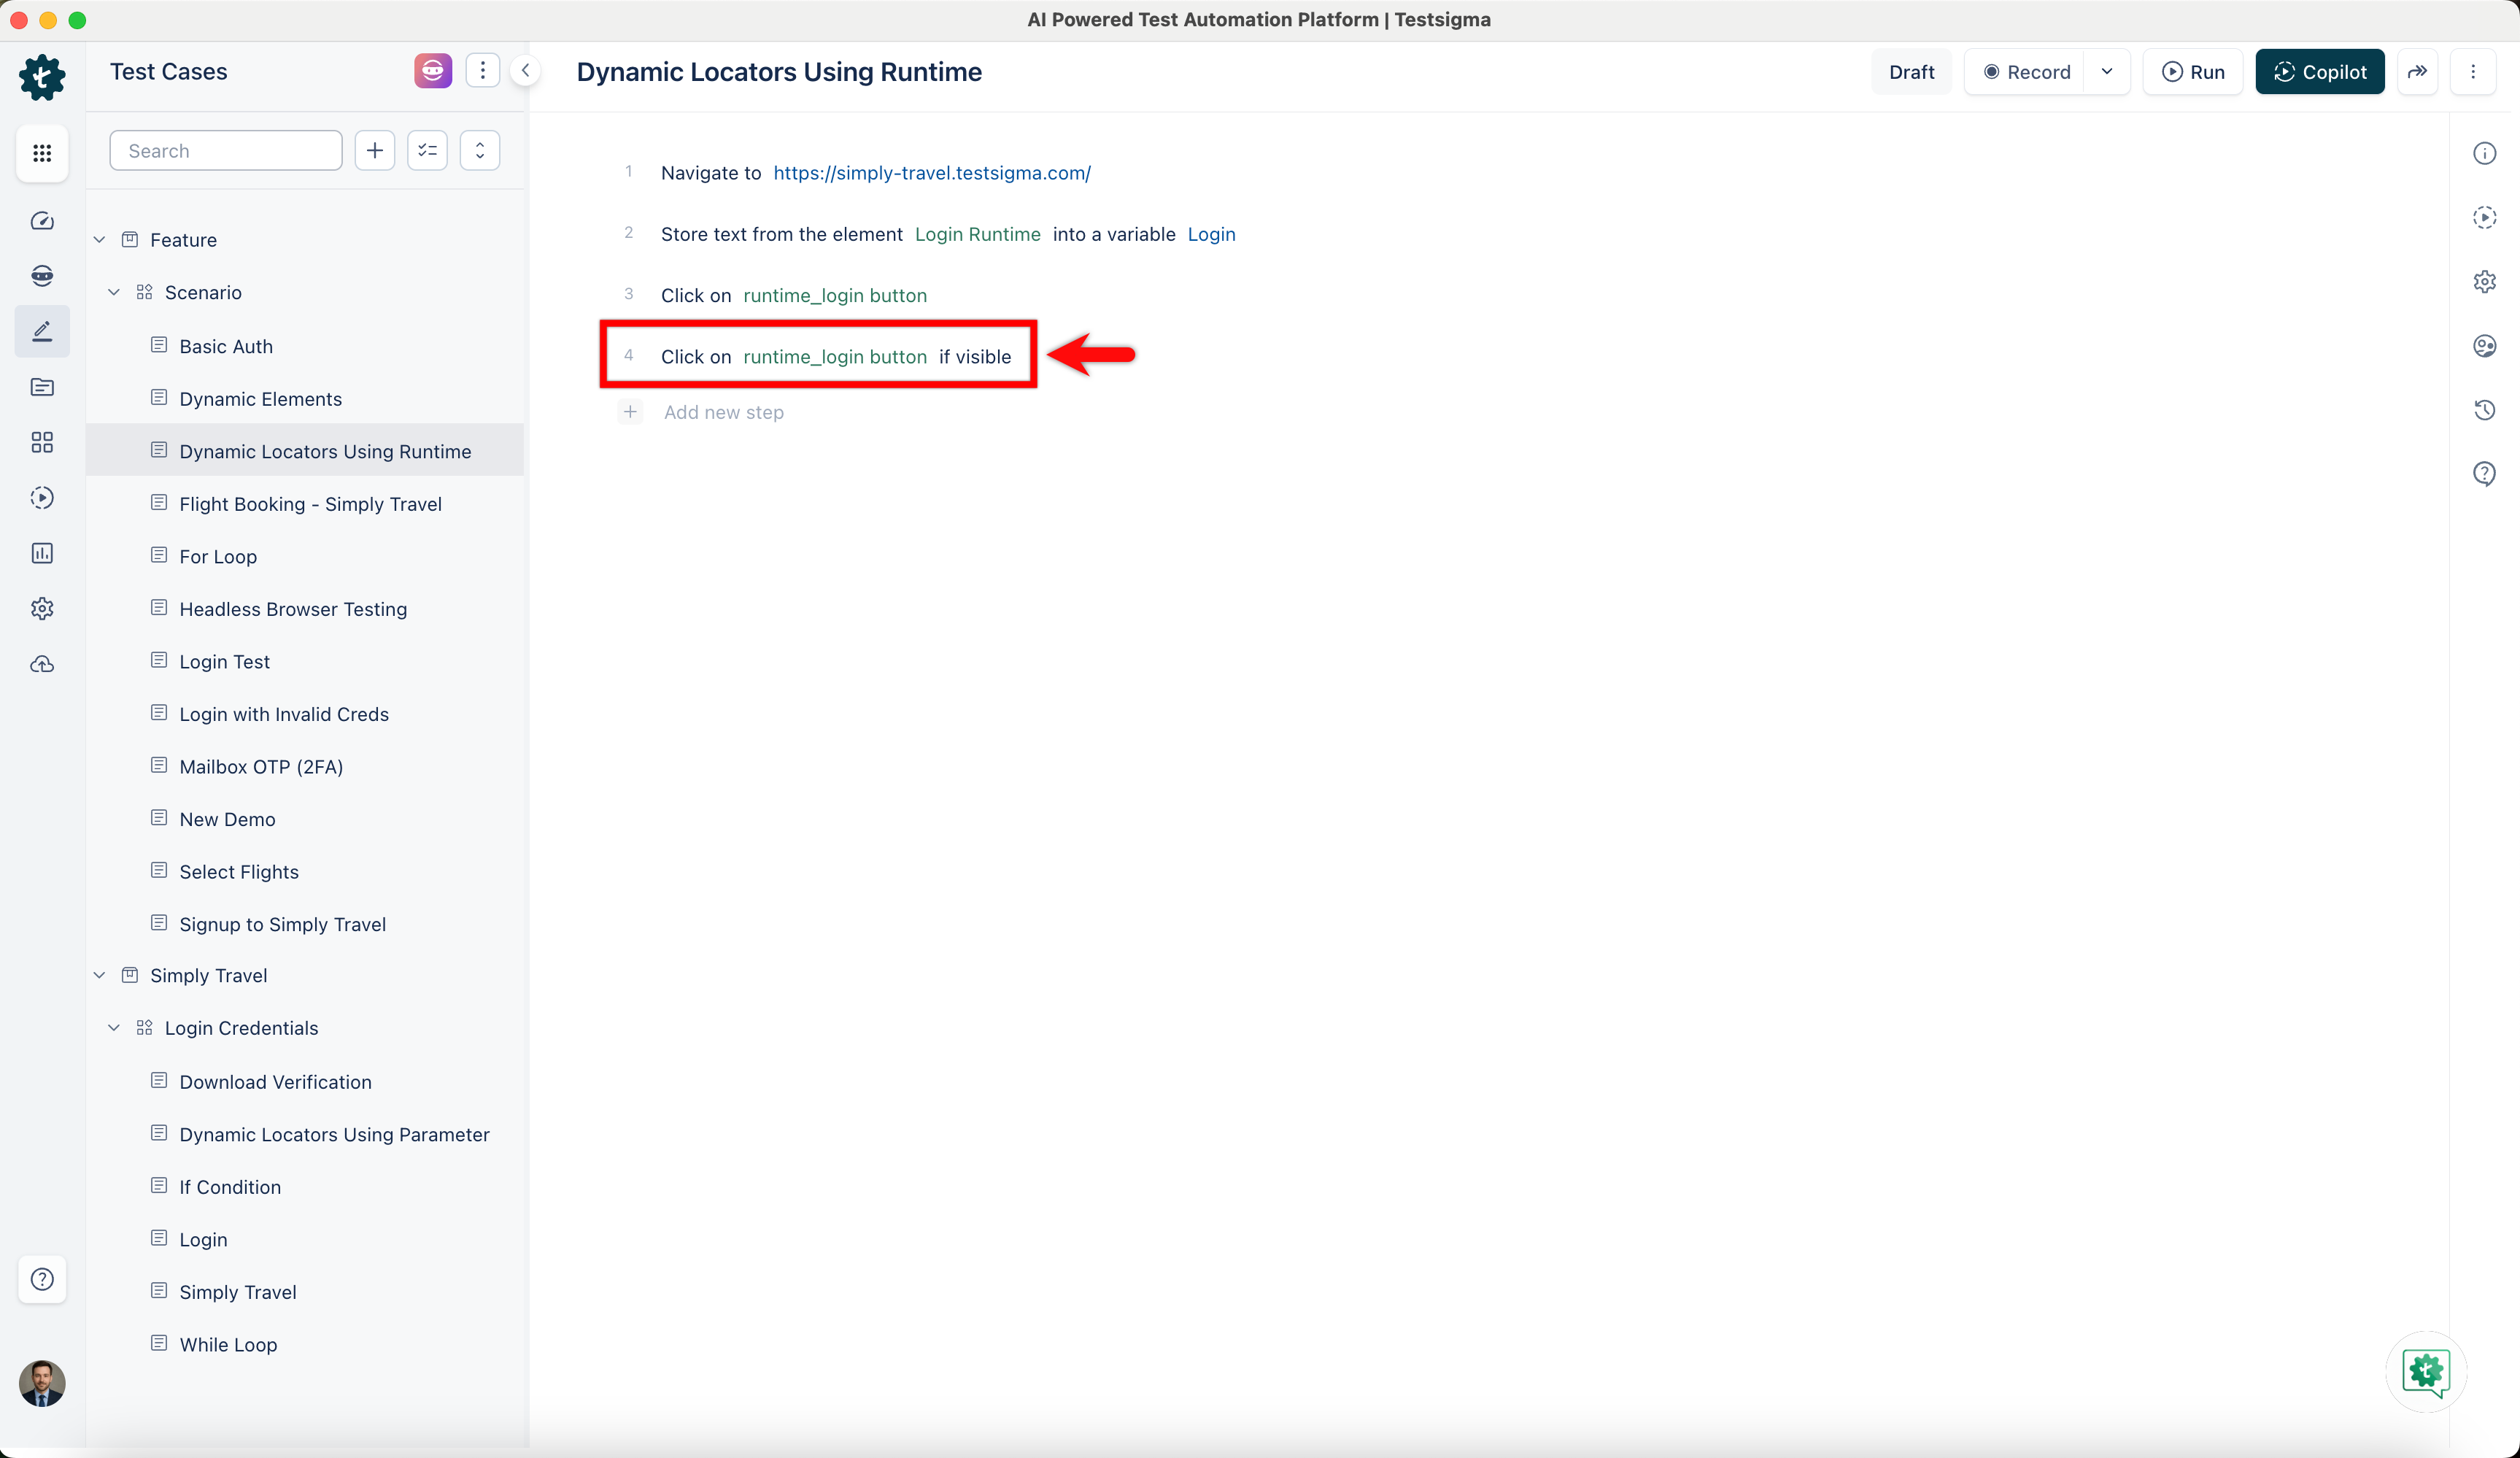This screenshot has width=2520, height=1458.
Task: Click the share forward arrow icon
Action: (2418, 72)
